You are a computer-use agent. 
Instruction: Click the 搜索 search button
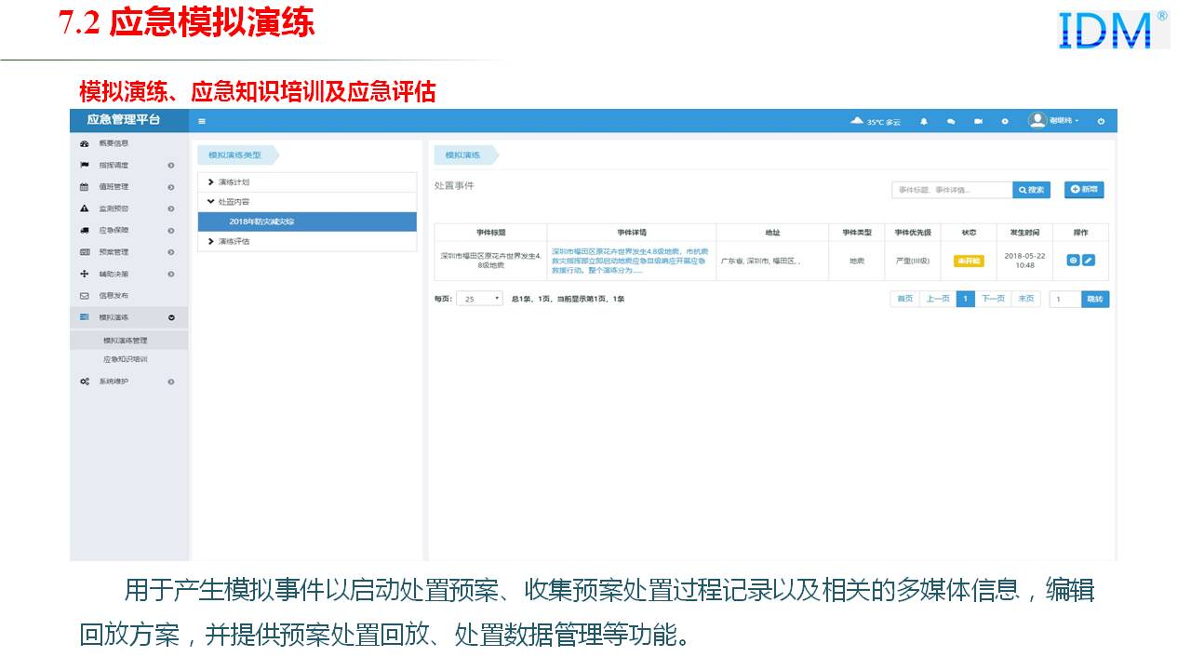1030,190
